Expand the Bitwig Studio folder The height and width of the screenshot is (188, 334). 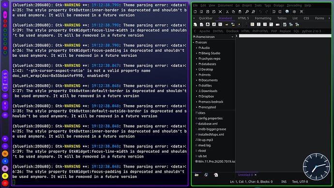point(197,53)
